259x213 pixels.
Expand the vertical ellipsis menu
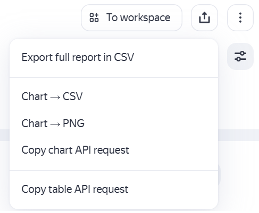tap(240, 17)
